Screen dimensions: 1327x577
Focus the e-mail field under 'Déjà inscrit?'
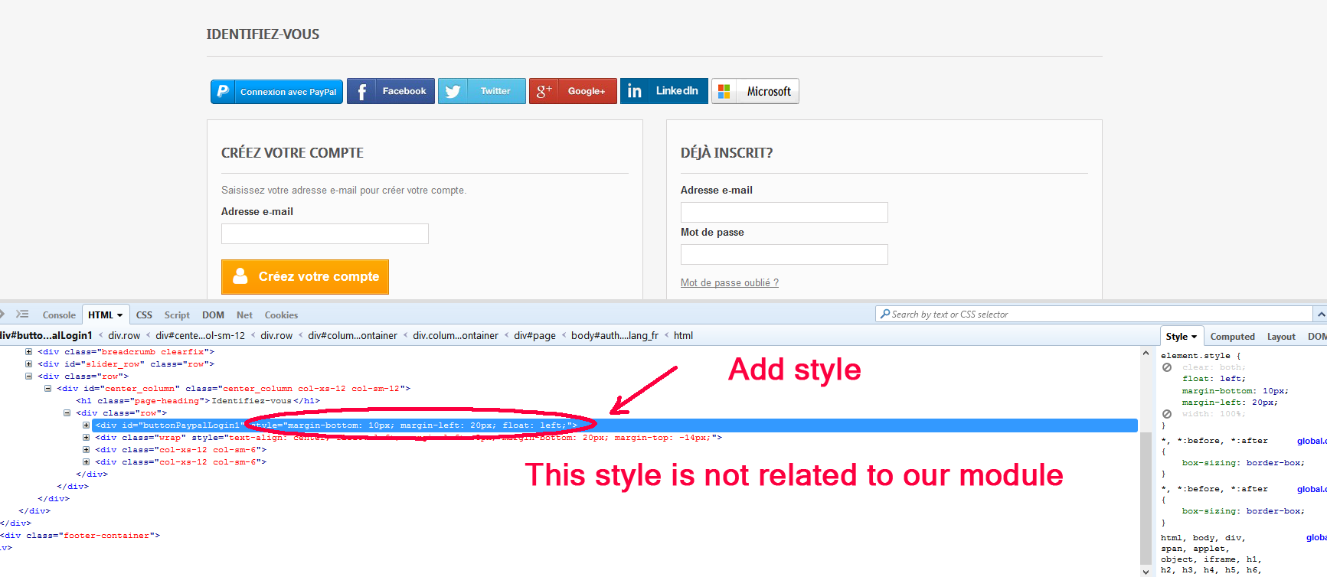point(784,212)
